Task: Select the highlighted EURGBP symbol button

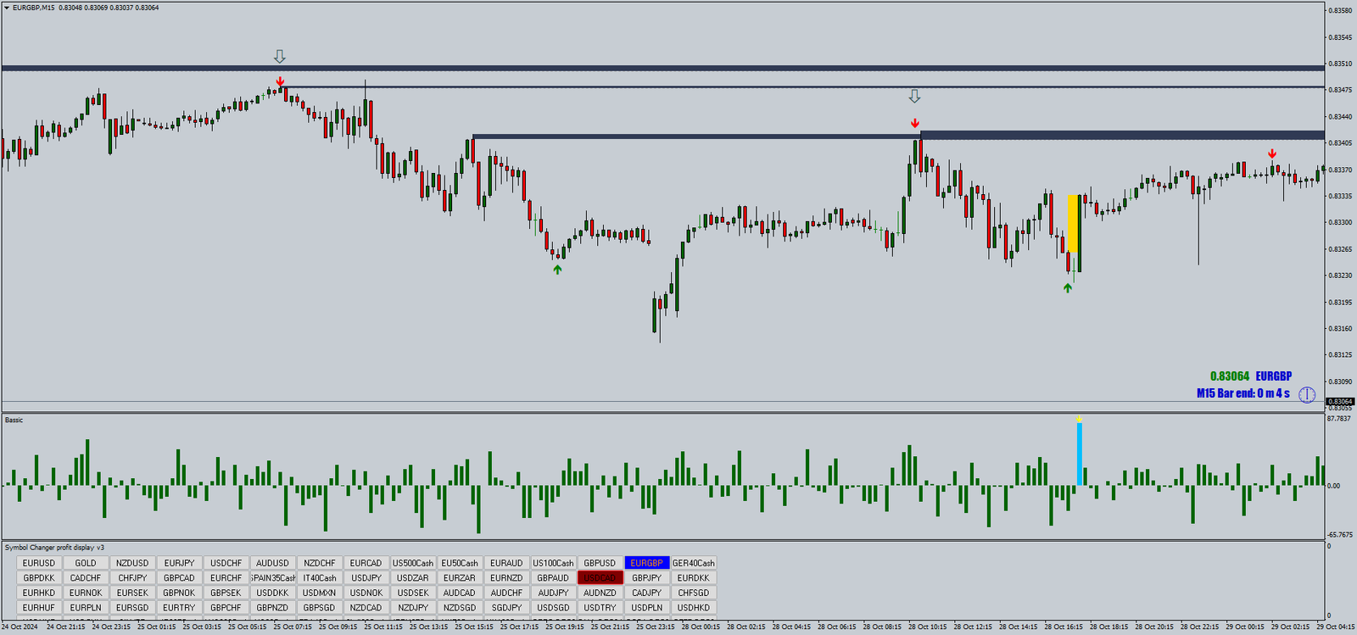Action: (x=646, y=563)
